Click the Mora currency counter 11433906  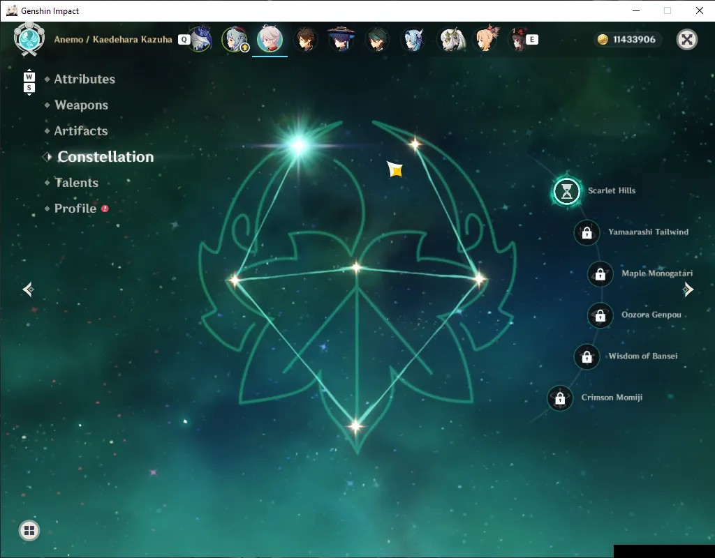point(628,40)
